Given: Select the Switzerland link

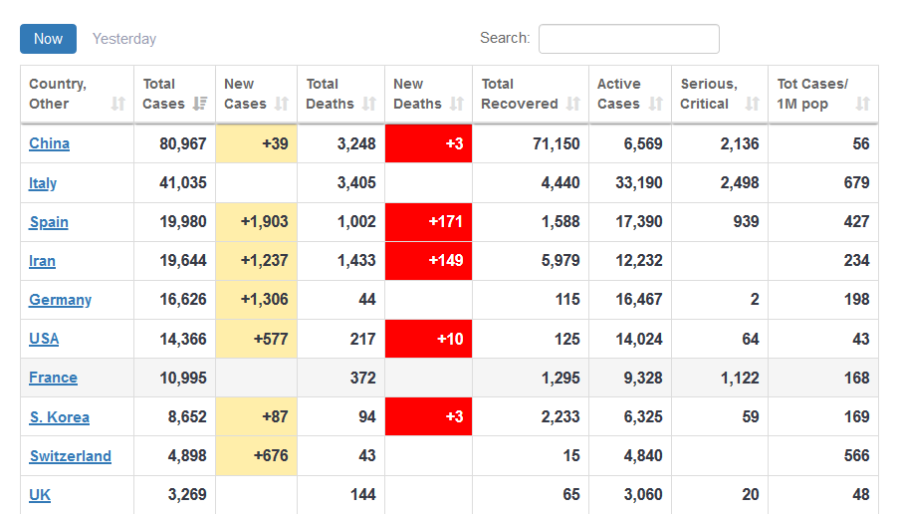Looking at the screenshot, I should click(70, 456).
